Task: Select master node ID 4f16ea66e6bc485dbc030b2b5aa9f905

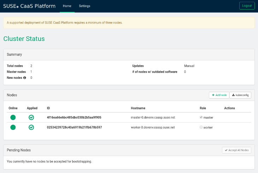Action: pyautogui.click(x=74, y=117)
